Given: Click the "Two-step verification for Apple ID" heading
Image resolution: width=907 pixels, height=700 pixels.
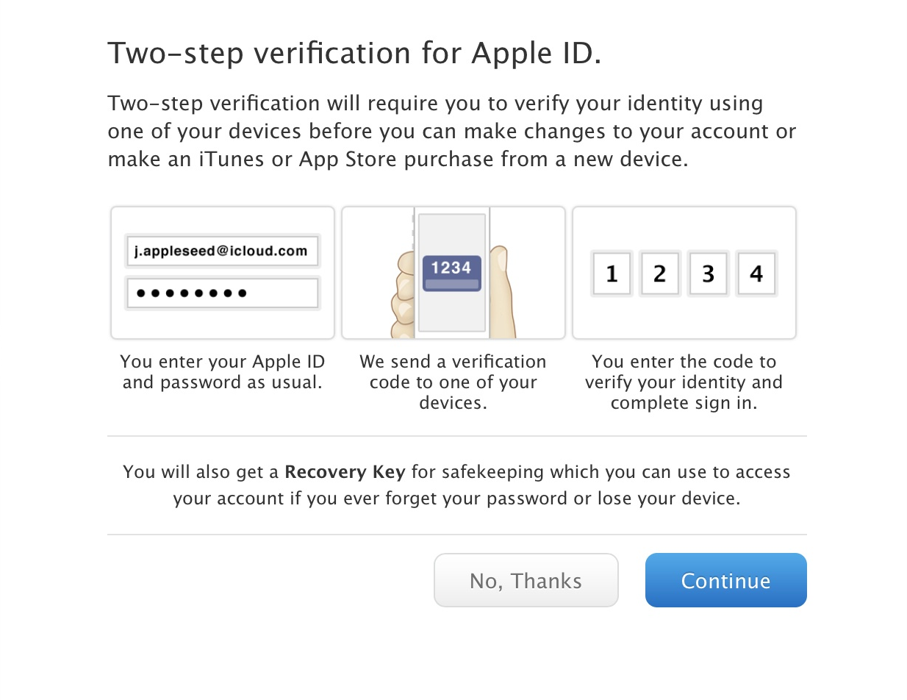Looking at the screenshot, I should 354,54.
